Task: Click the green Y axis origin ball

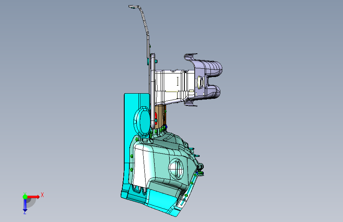Action: 25,197
